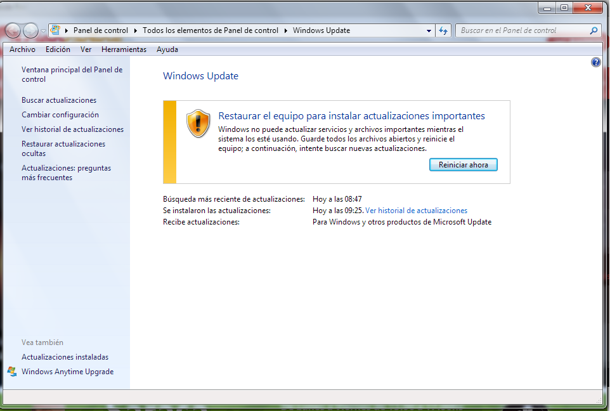This screenshot has width=610, height=411.
Task: Click the refresh button in address bar
Action: coord(443,30)
